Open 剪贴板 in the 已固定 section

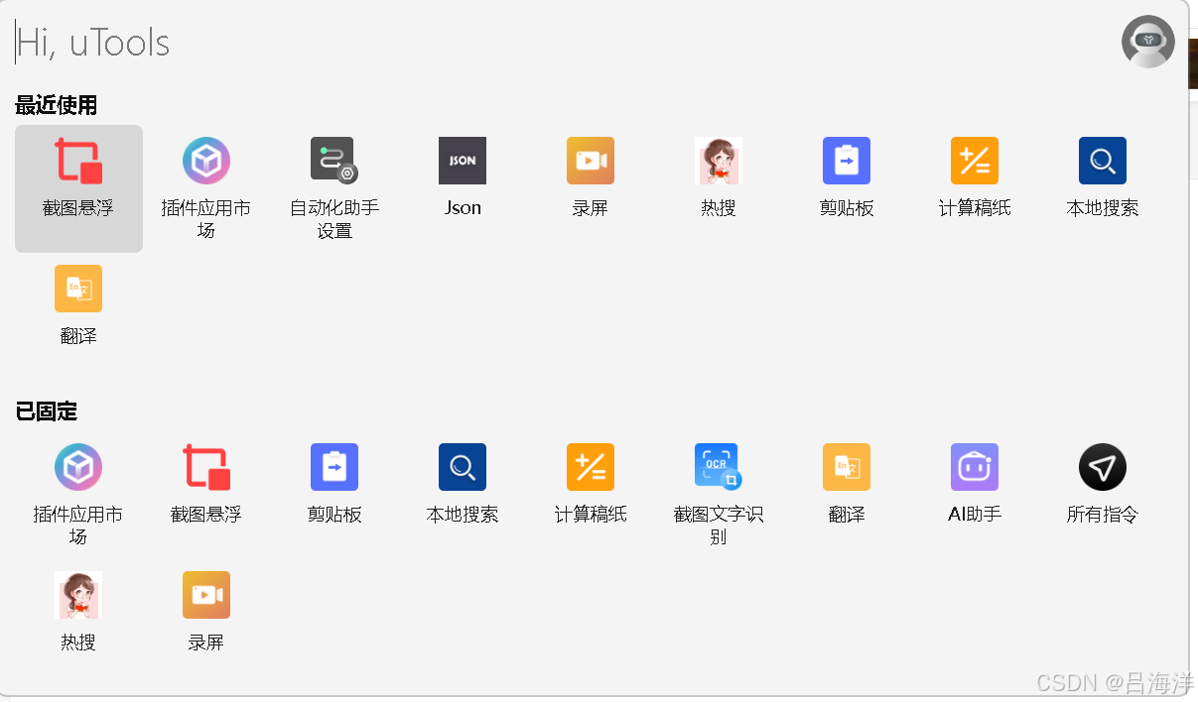(x=334, y=495)
